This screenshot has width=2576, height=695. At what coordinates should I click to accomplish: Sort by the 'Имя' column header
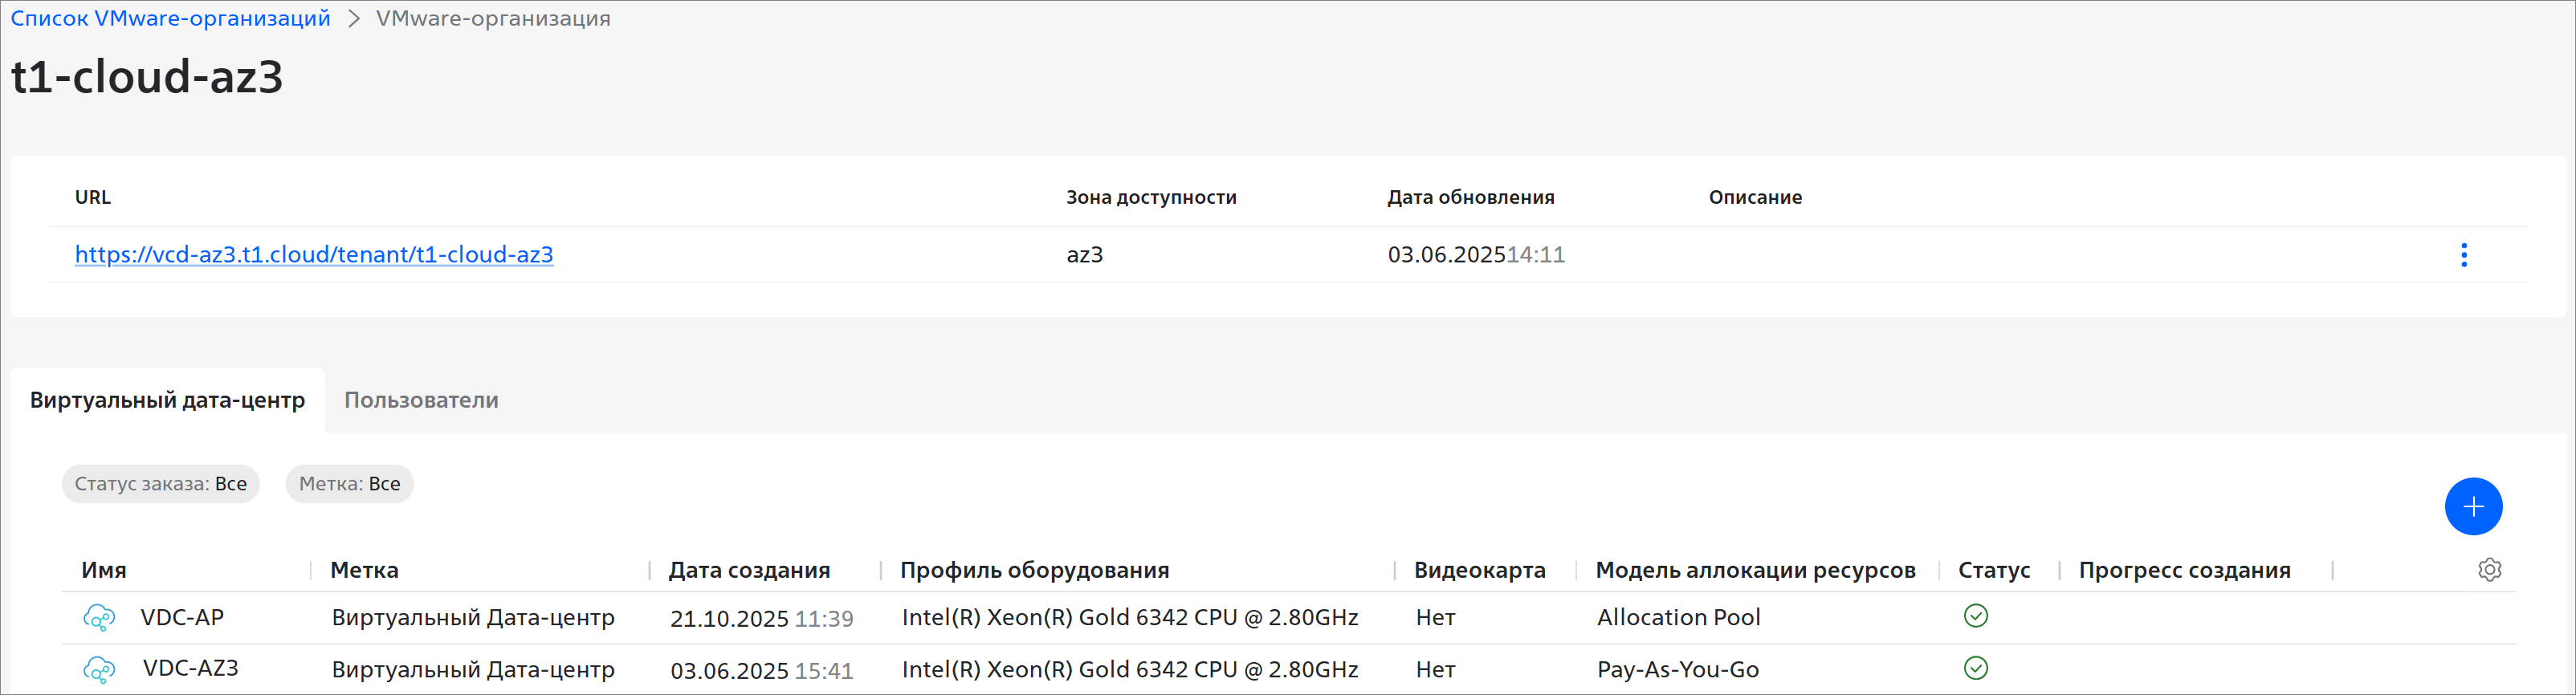pyautogui.click(x=104, y=570)
